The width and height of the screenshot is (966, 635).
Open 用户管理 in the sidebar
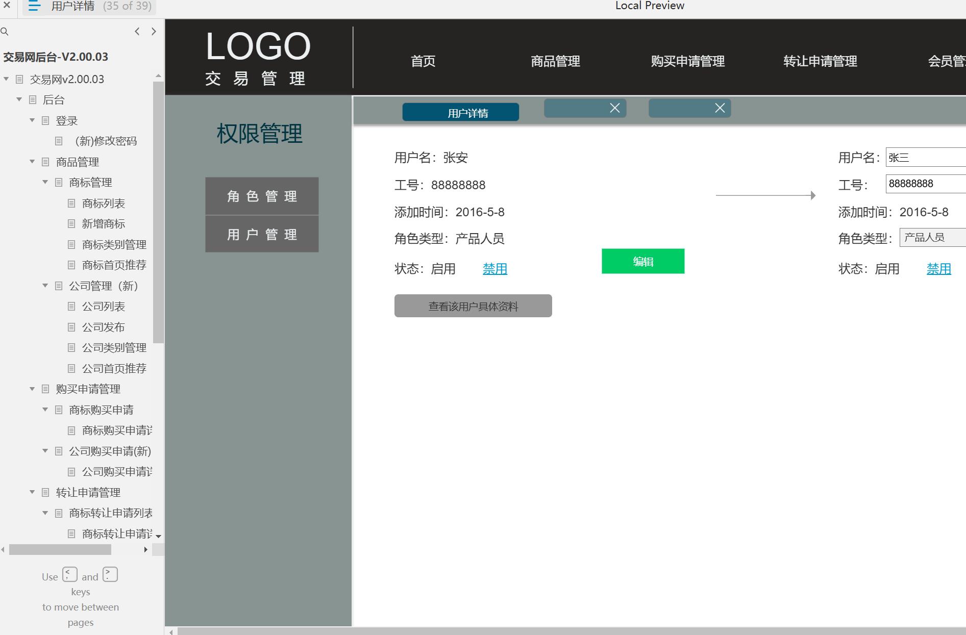click(x=262, y=234)
